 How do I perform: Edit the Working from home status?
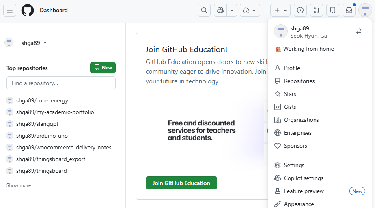click(x=304, y=49)
